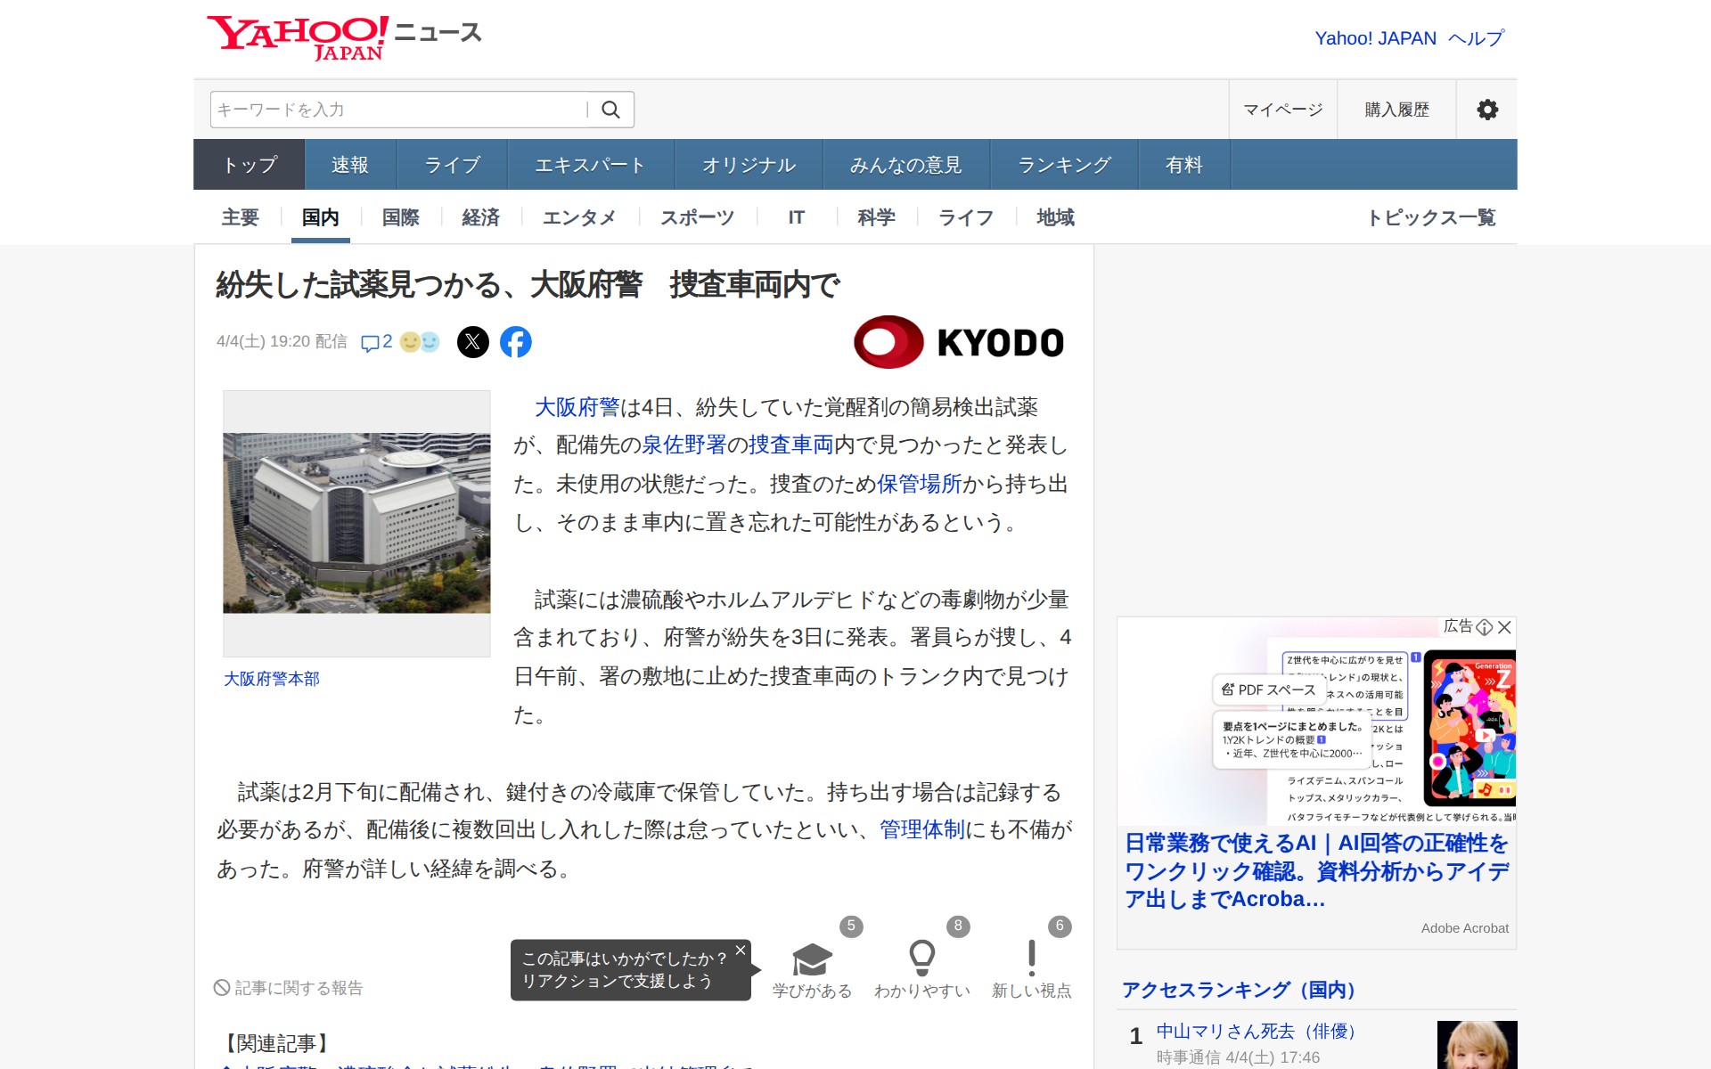
Task: Click the 記事に関する報告 report icon
Action: point(222,987)
